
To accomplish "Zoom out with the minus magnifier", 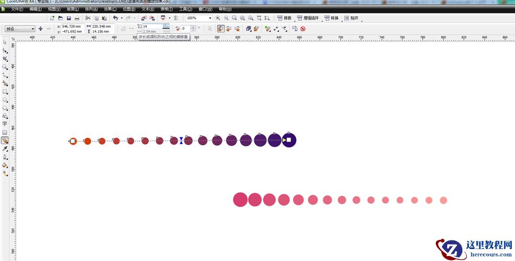I will [x=226, y=18].
